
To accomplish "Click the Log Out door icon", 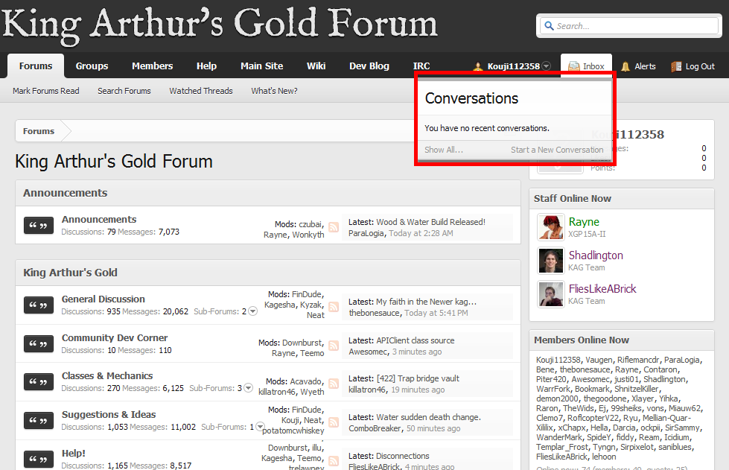I will point(676,66).
